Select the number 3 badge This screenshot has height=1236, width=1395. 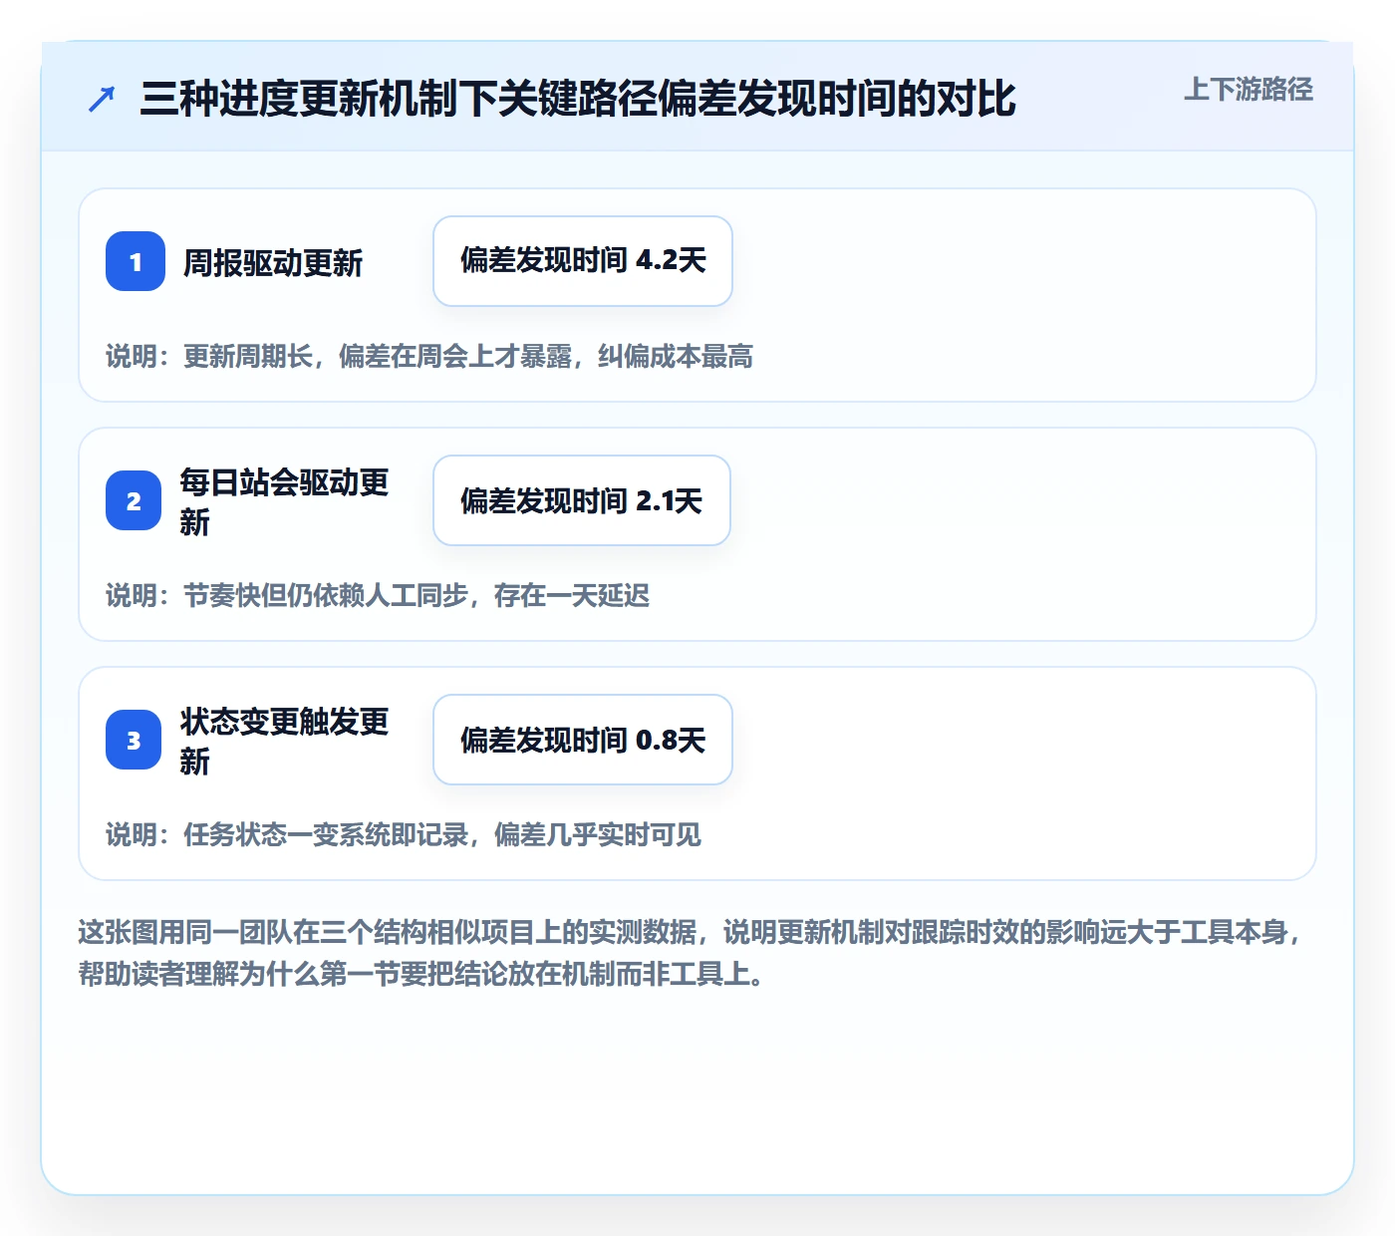134,740
